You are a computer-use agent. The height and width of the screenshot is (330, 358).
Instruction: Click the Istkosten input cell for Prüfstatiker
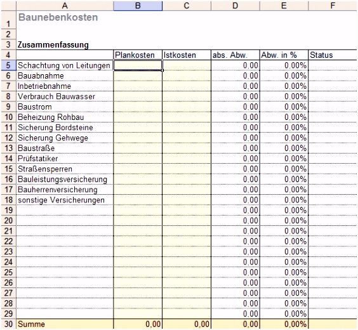[x=187, y=159]
